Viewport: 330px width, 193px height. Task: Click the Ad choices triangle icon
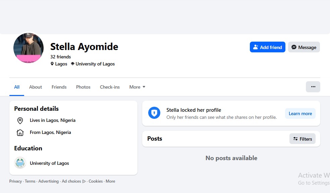[84, 181]
